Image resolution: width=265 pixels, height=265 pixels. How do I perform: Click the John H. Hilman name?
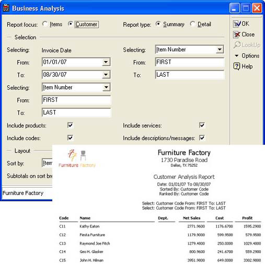click(x=91, y=260)
